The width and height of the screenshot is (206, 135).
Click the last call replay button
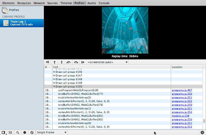click(x=82, y=62)
